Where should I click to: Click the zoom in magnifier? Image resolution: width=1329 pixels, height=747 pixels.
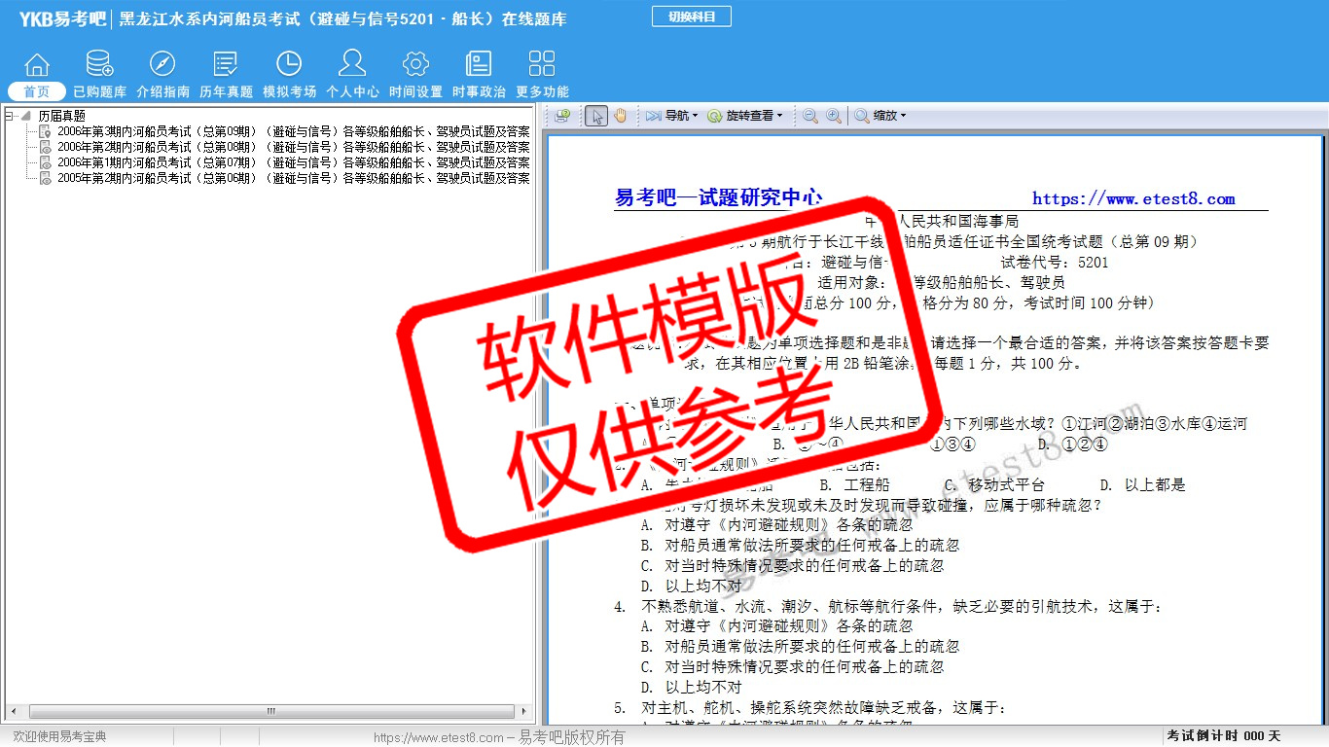coord(834,116)
